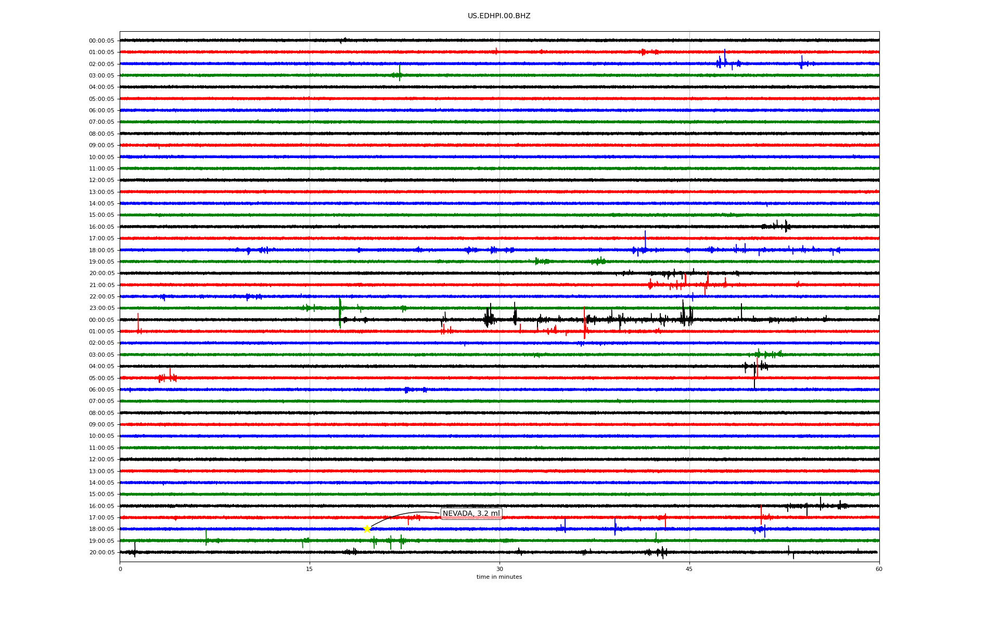
Task: Click the 30 tick on x-axis
Action: [499, 569]
